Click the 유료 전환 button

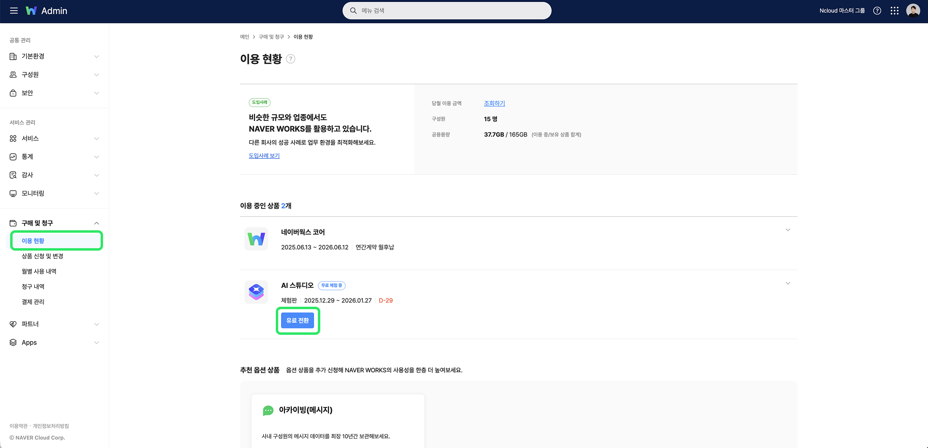pos(298,320)
